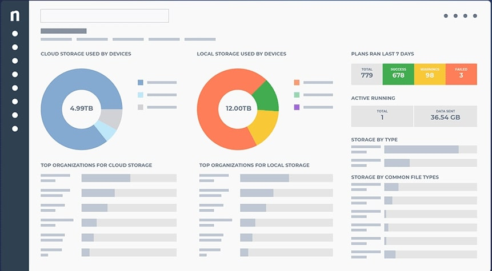This screenshot has width=492, height=271.
Task: Open the yellow Warnings 98 tile
Action: click(x=430, y=74)
